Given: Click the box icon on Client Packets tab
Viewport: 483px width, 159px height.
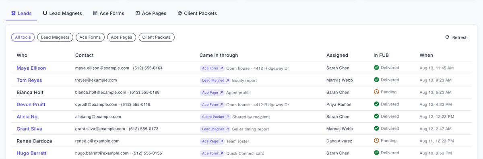Looking at the screenshot, I should (x=180, y=13).
